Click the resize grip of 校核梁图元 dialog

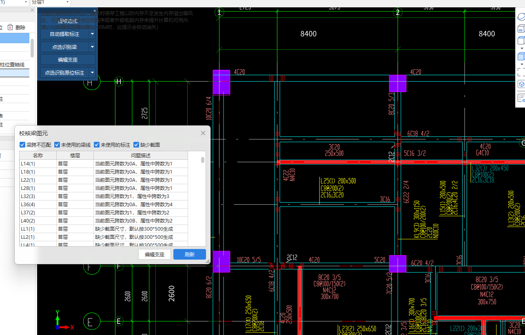click(x=208, y=261)
